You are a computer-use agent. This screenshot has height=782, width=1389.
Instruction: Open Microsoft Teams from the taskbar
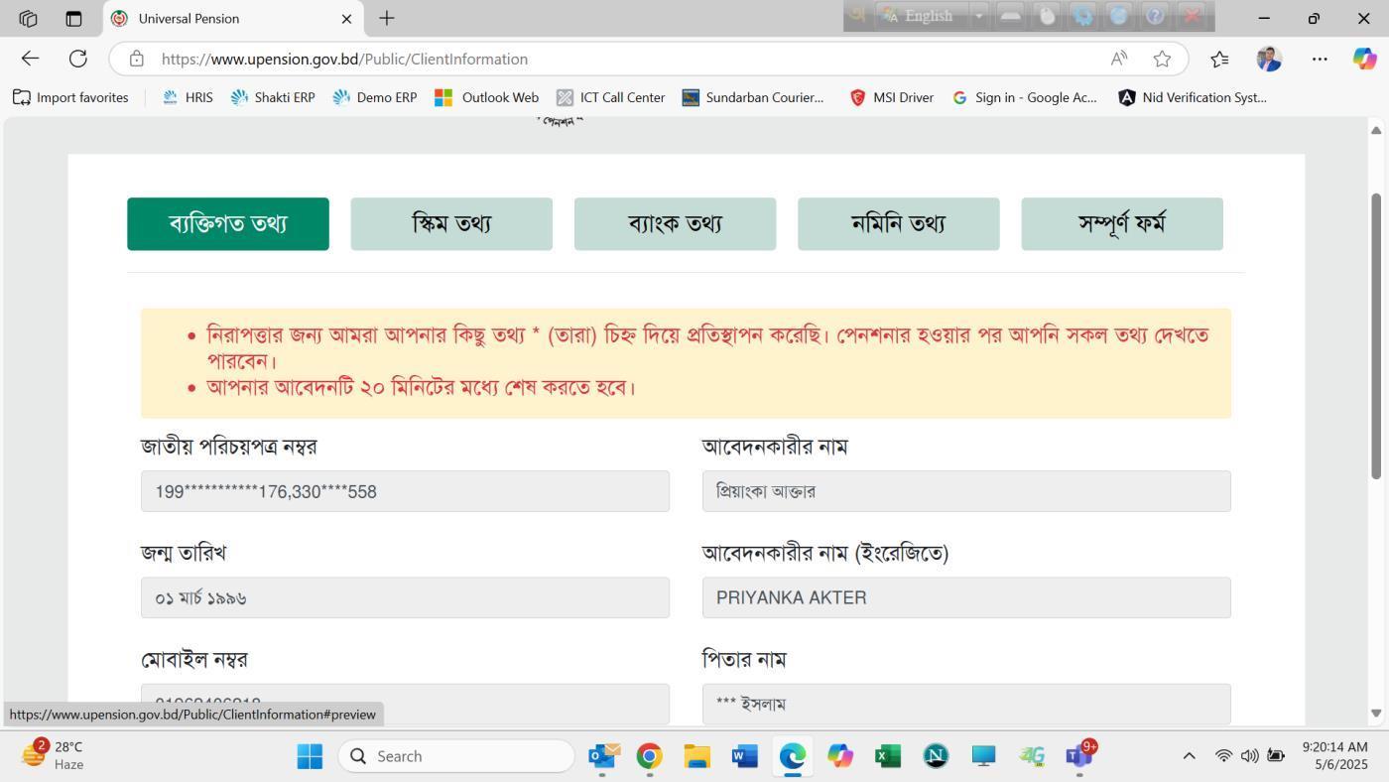tap(1078, 756)
